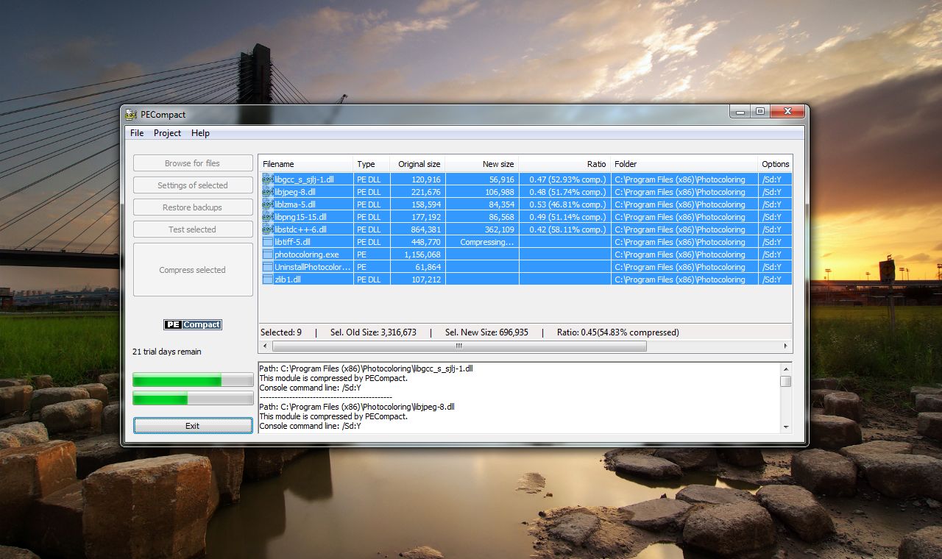Click file list scroll right arrow
The width and height of the screenshot is (942, 559).
click(786, 346)
